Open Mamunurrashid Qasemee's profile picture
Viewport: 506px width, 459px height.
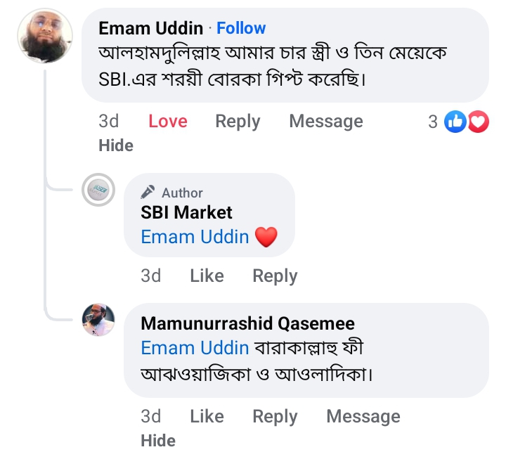pos(98,319)
